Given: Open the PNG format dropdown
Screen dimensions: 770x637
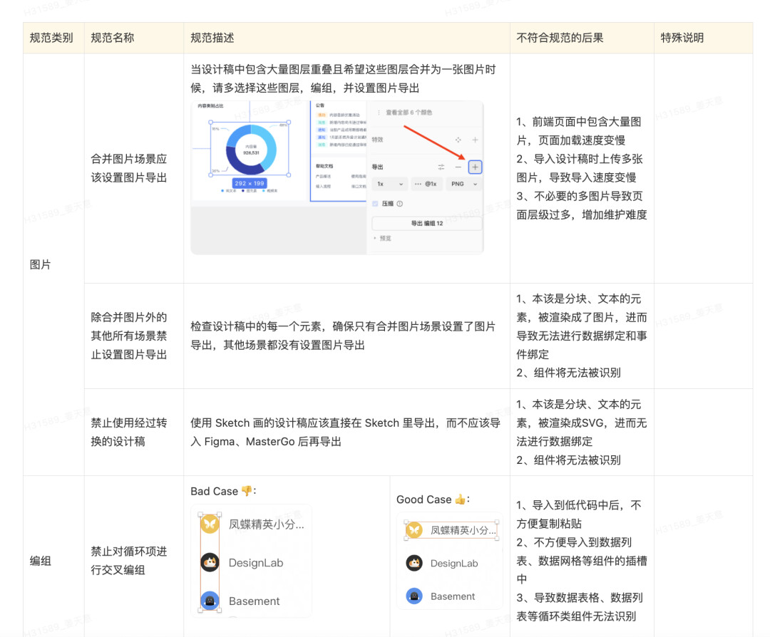Looking at the screenshot, I should (x=463, y=184).
